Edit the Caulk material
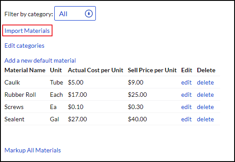 pos(186,82)
